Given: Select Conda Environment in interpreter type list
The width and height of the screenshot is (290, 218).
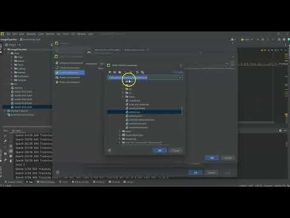Looking at the screenshot, I should pos(69,68).
